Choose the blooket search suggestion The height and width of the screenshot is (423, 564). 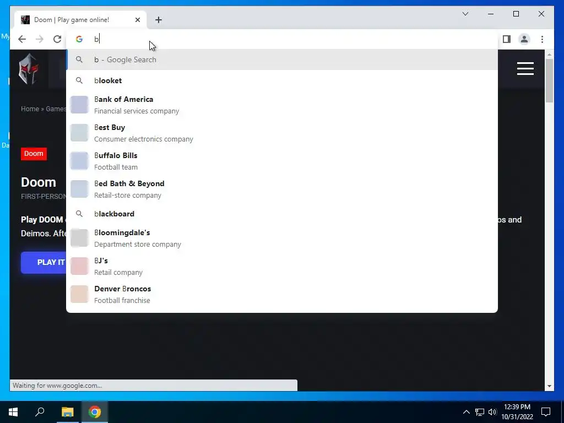pos(282,80)
